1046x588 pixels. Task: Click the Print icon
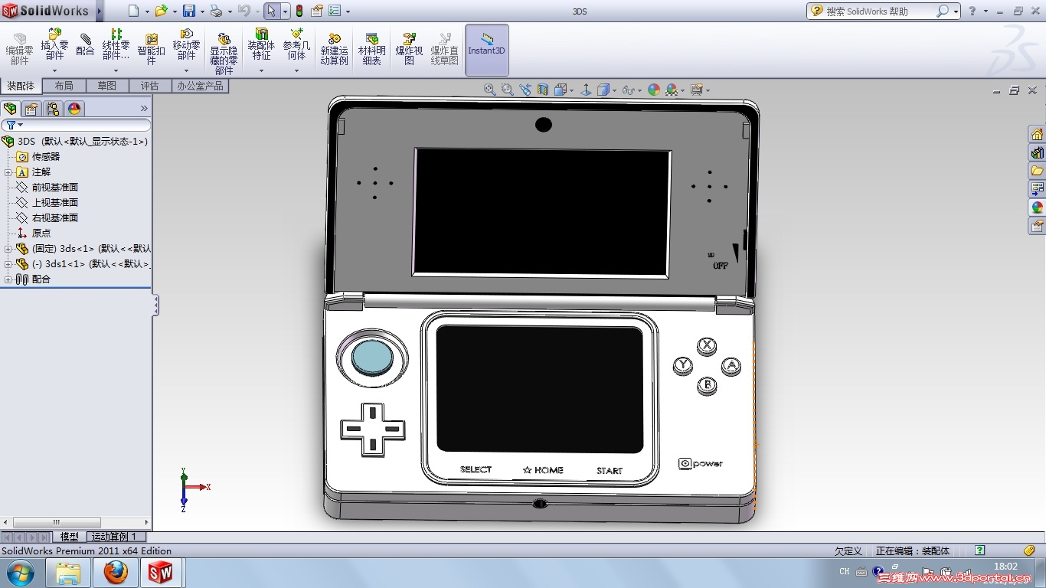tap(216, 11)
